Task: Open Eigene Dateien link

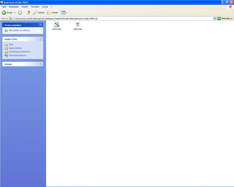Action: point(15,48)
